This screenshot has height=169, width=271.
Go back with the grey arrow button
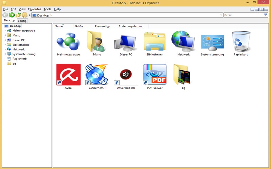click(x=5, y=15)
